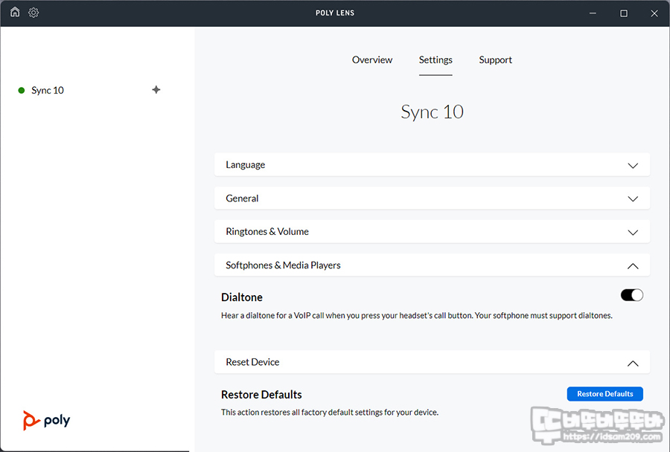Expand the General section chevron
Viewport: 670px width, 452px height.
633,198
